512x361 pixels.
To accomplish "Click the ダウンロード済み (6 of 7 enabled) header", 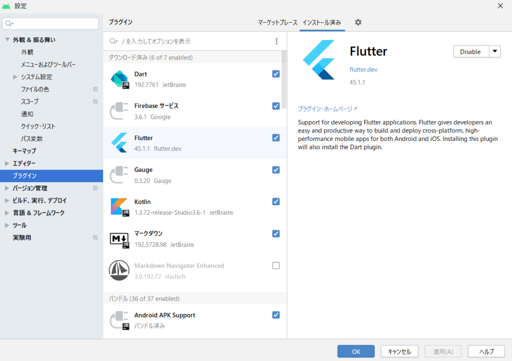I will click(x=193, y=57).
